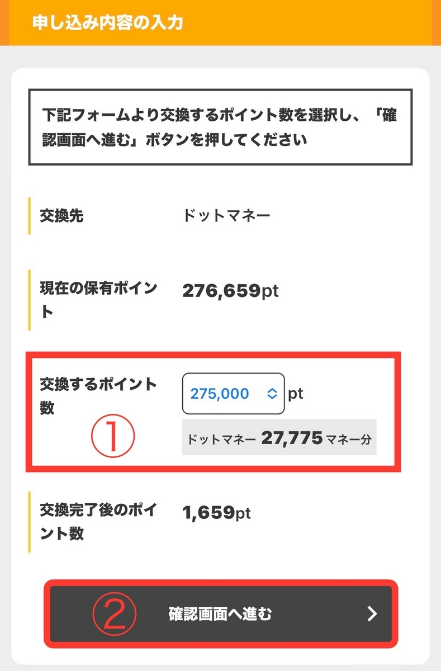Expand the 275,000 pt selection combo box
This screenshot has height=671, width=441.
pyautogui.click(x=233, y=394)
